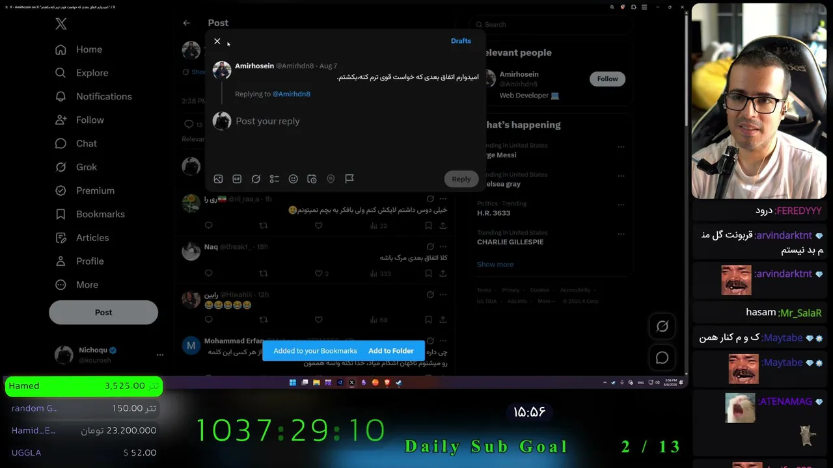Click the flag icon in composer toolbar
Screen dimensions: 833x468
click(349, 179)
